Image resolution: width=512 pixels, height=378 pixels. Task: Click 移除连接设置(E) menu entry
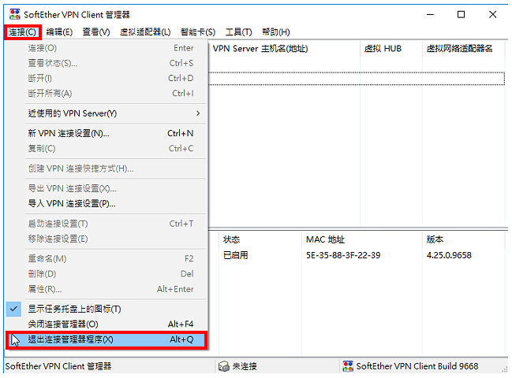[107, 239]
